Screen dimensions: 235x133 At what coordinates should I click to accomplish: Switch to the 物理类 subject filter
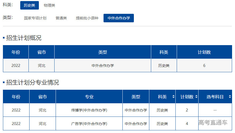click(50, 5)
